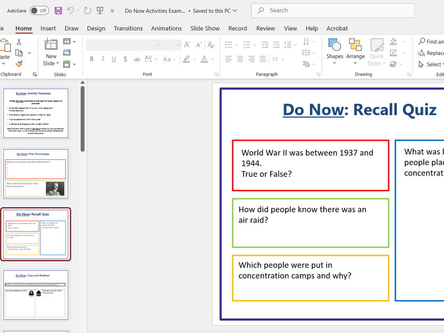Toggle strikethrough formatting
Viewport: 444px width, 333px height.
pos(136,58)
